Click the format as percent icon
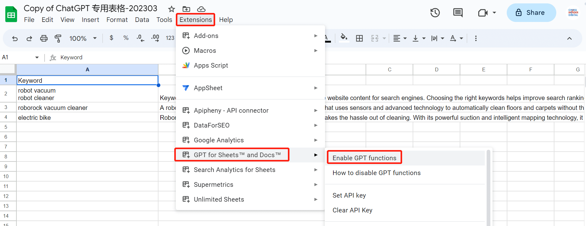Viewport: 586px width, 226px height. click(x=126, y=38)
